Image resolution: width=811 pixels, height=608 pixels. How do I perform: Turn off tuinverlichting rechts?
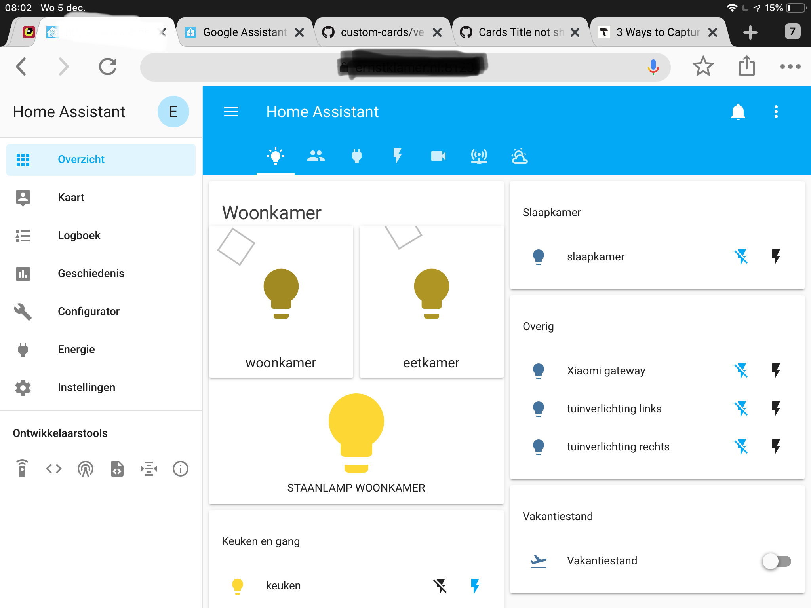(741, 447)
